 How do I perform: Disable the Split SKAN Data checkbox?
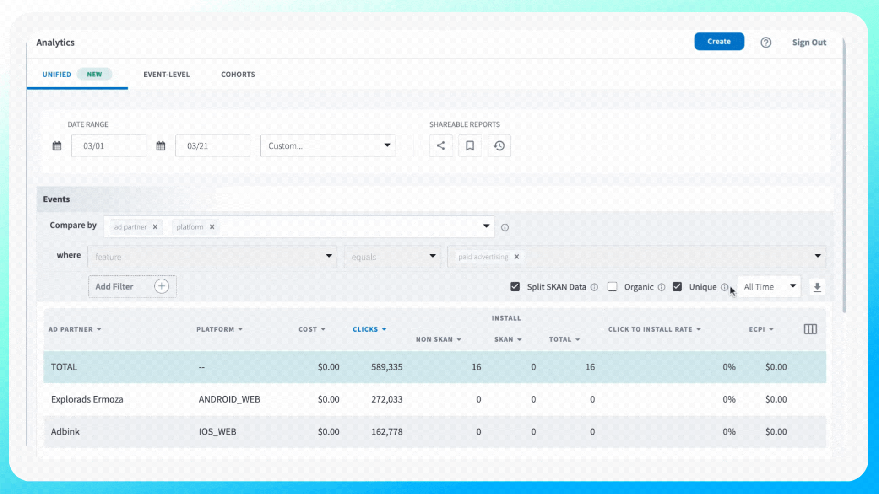click(x=515, y=286)
